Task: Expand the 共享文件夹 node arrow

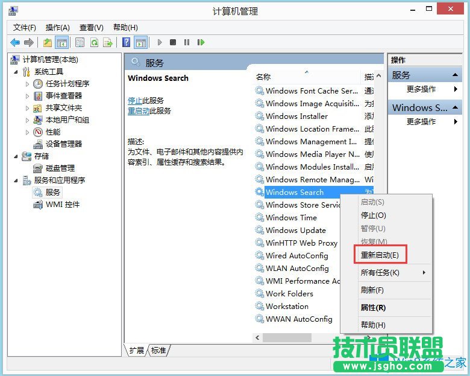Action: tap(27, 108)
